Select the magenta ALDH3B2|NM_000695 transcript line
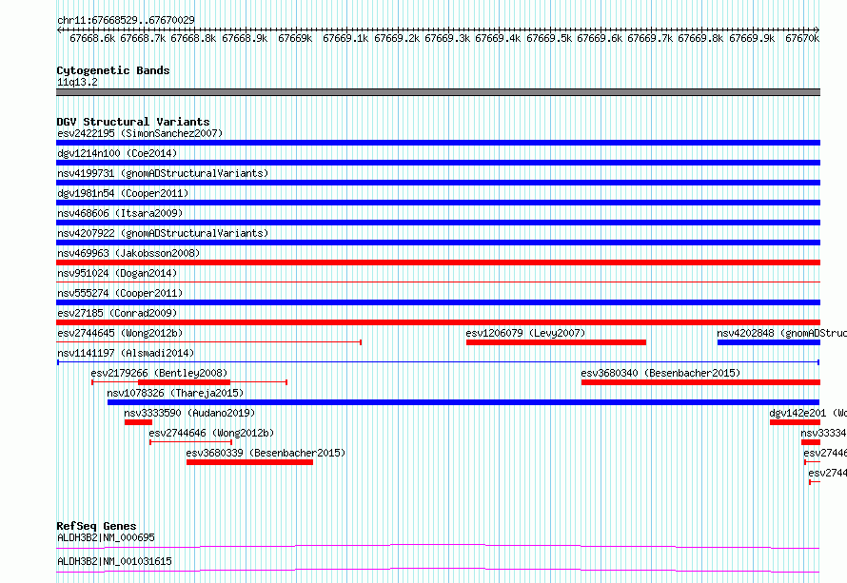847x583 pixels. coord(438,546)
